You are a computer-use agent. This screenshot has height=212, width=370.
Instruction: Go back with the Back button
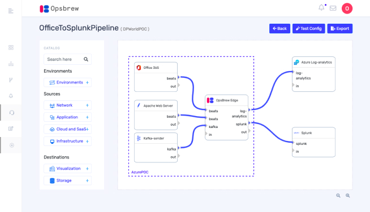point(279,28)
